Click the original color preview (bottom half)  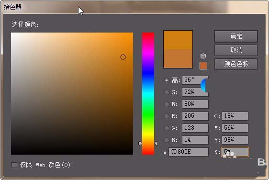click(178, 59)
